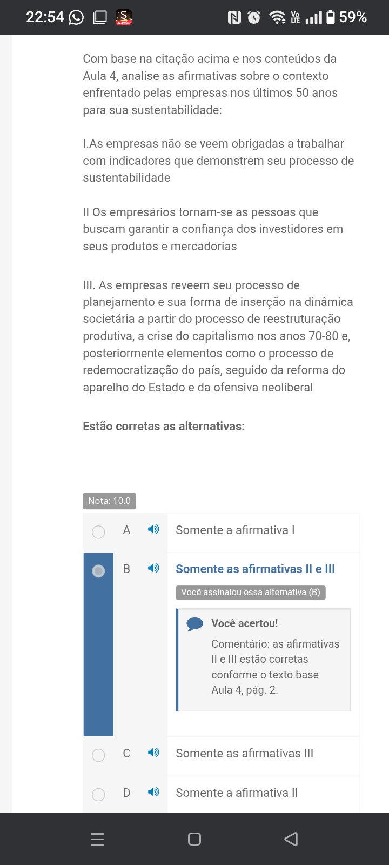
Task: Play audio for alternative B
Action: coord(153,568)
